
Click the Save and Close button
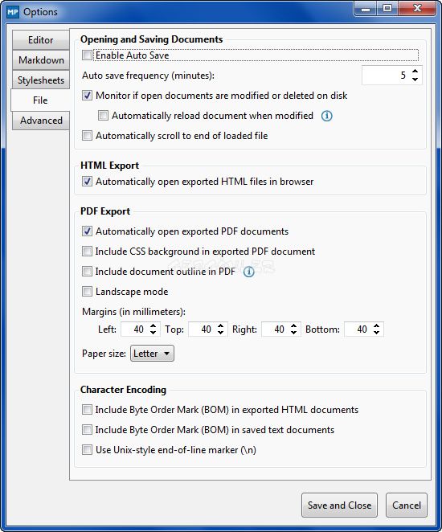(339, 505)
